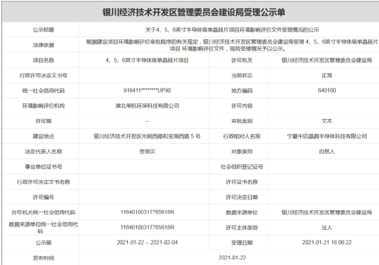
Task: Select the '公示标题' row label
Action: tap(44, 30)
